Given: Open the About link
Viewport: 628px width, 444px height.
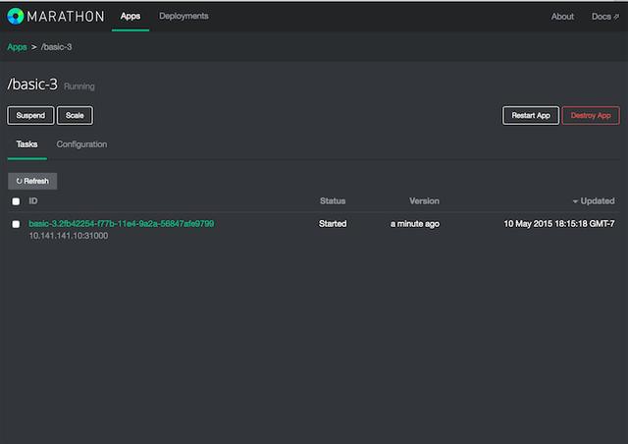Looking at the screenshot, I should pyautogui.click(x=562, y=17).
